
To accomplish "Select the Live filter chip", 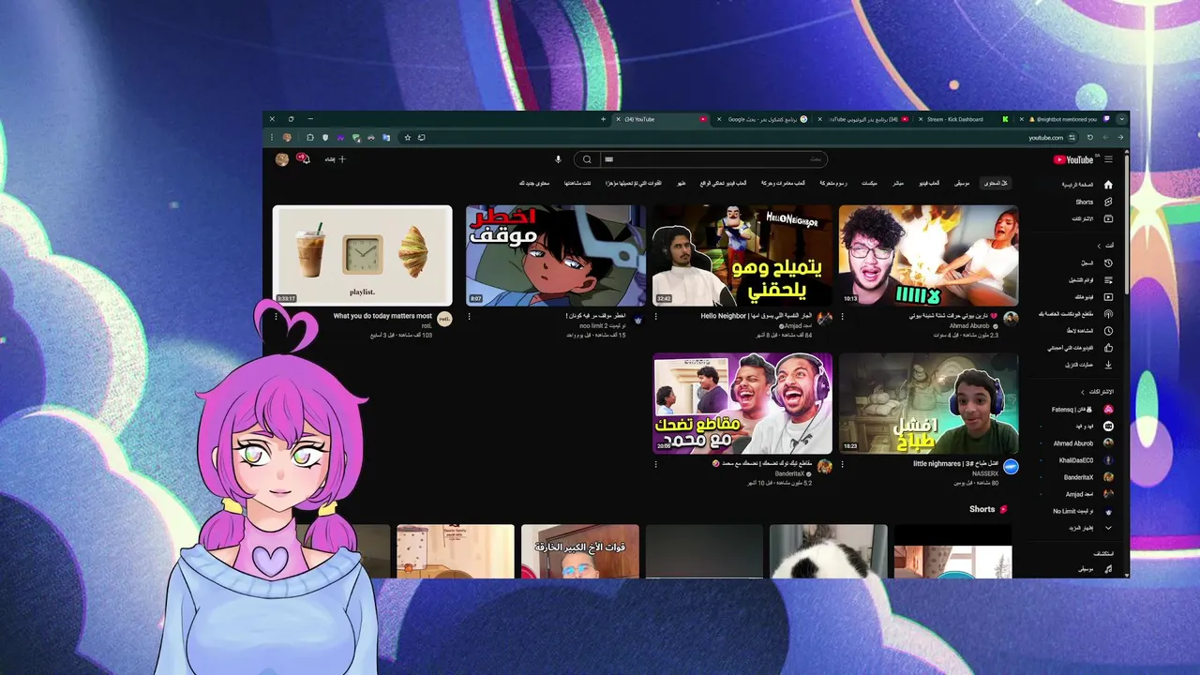I will 899,183.
